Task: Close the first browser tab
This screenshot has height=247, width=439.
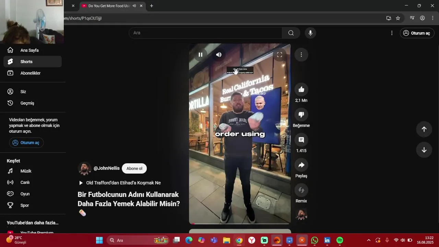Action: 73,6
